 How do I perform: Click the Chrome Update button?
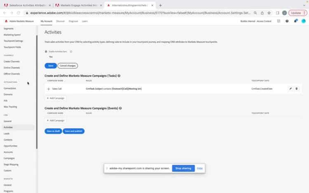[x=297, y=13]
